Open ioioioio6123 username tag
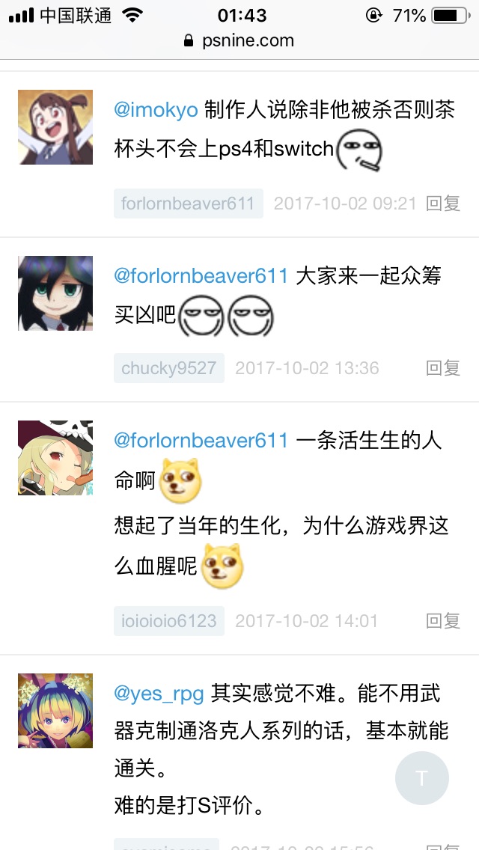Viewport: 479px width, 850px height. tap(168, 621)
